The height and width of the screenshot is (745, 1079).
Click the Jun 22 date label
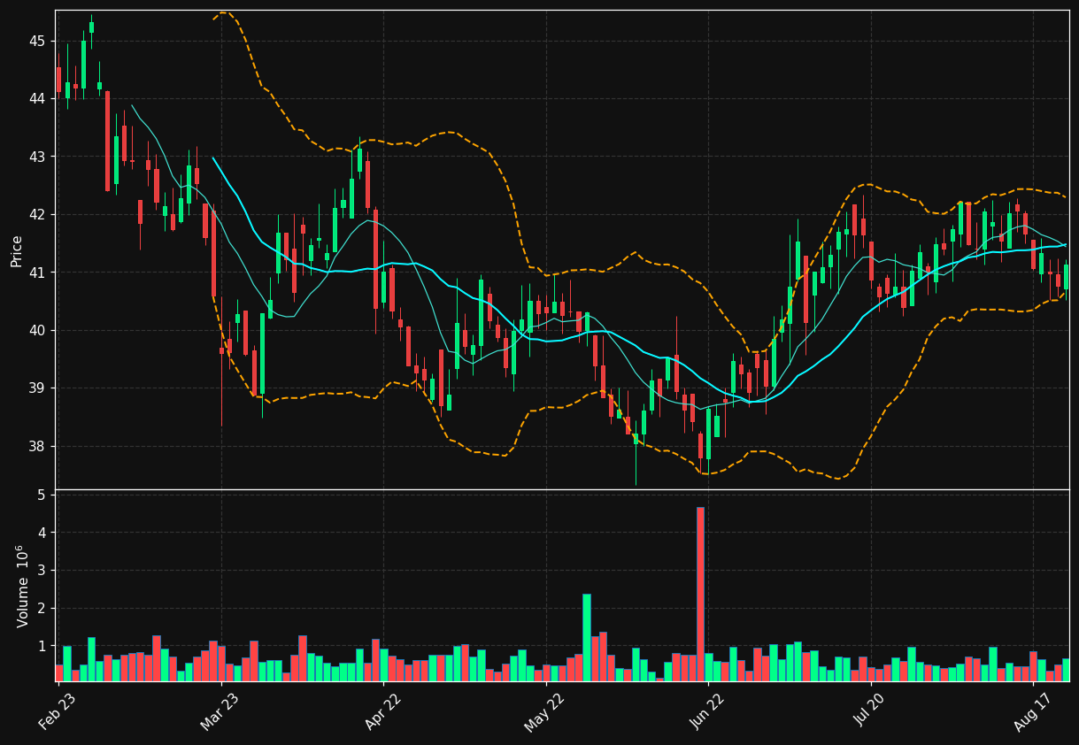pos(708,712)
